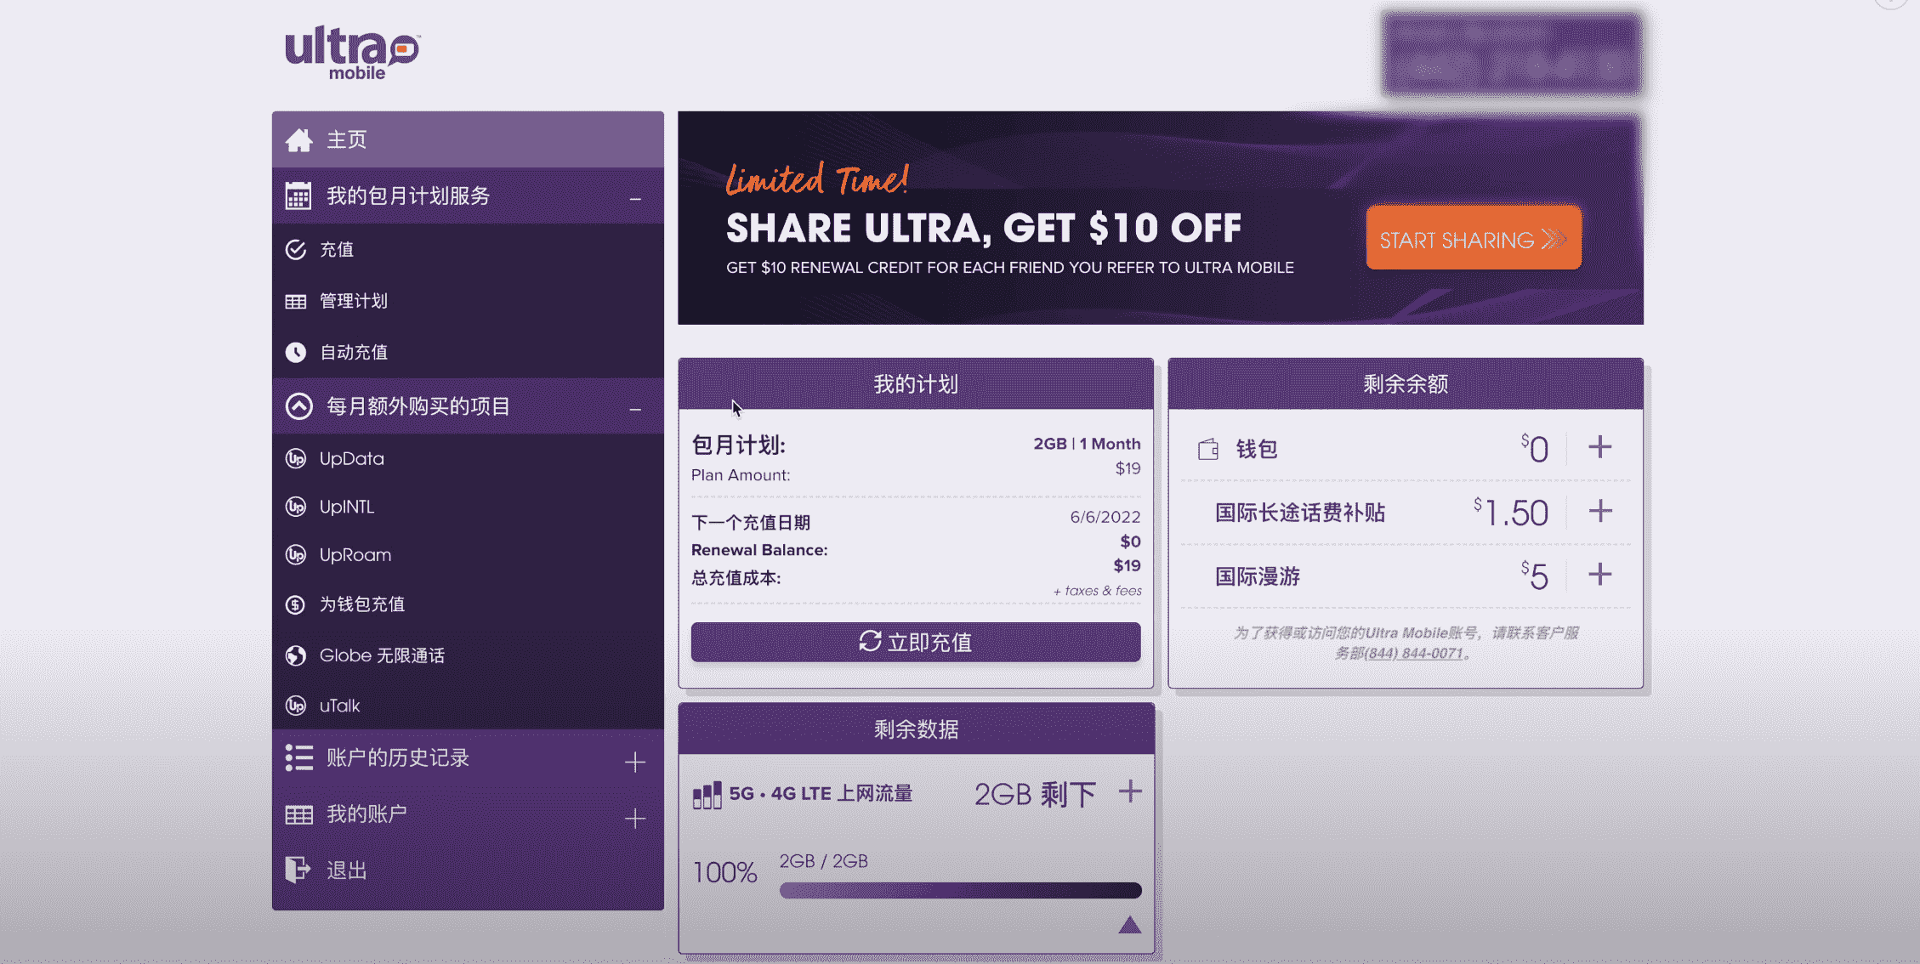Click the 2GB / 2GB usage label
This screenshot has height=964, width=1920.
tap(824, 861)
